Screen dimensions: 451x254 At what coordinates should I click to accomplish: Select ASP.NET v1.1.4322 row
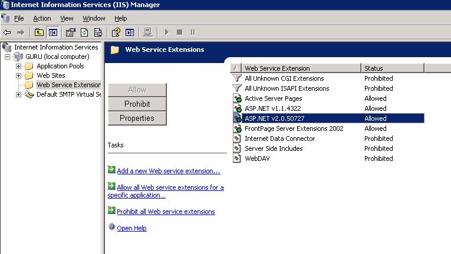328,108
